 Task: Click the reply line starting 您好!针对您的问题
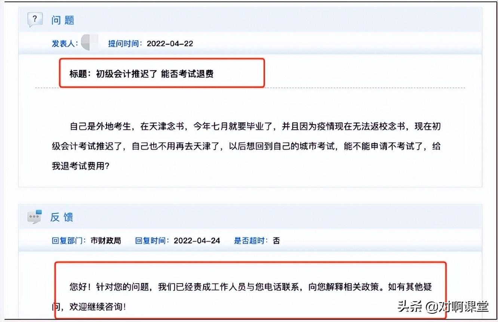[x=251, y=287]
